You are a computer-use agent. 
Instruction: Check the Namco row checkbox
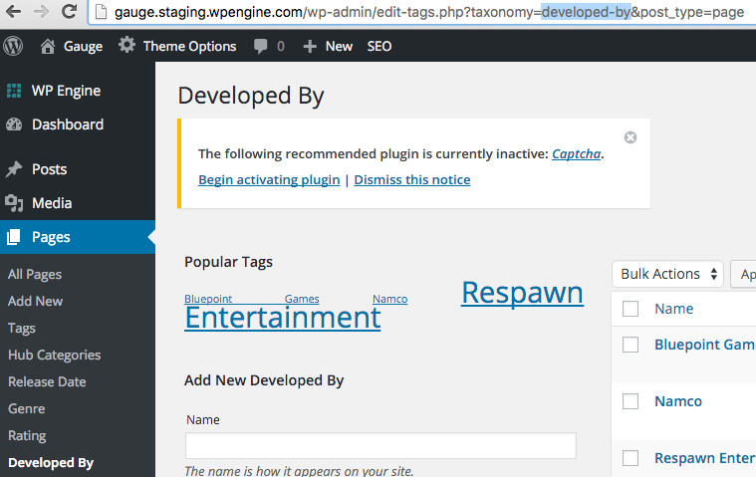click(630, 401)
